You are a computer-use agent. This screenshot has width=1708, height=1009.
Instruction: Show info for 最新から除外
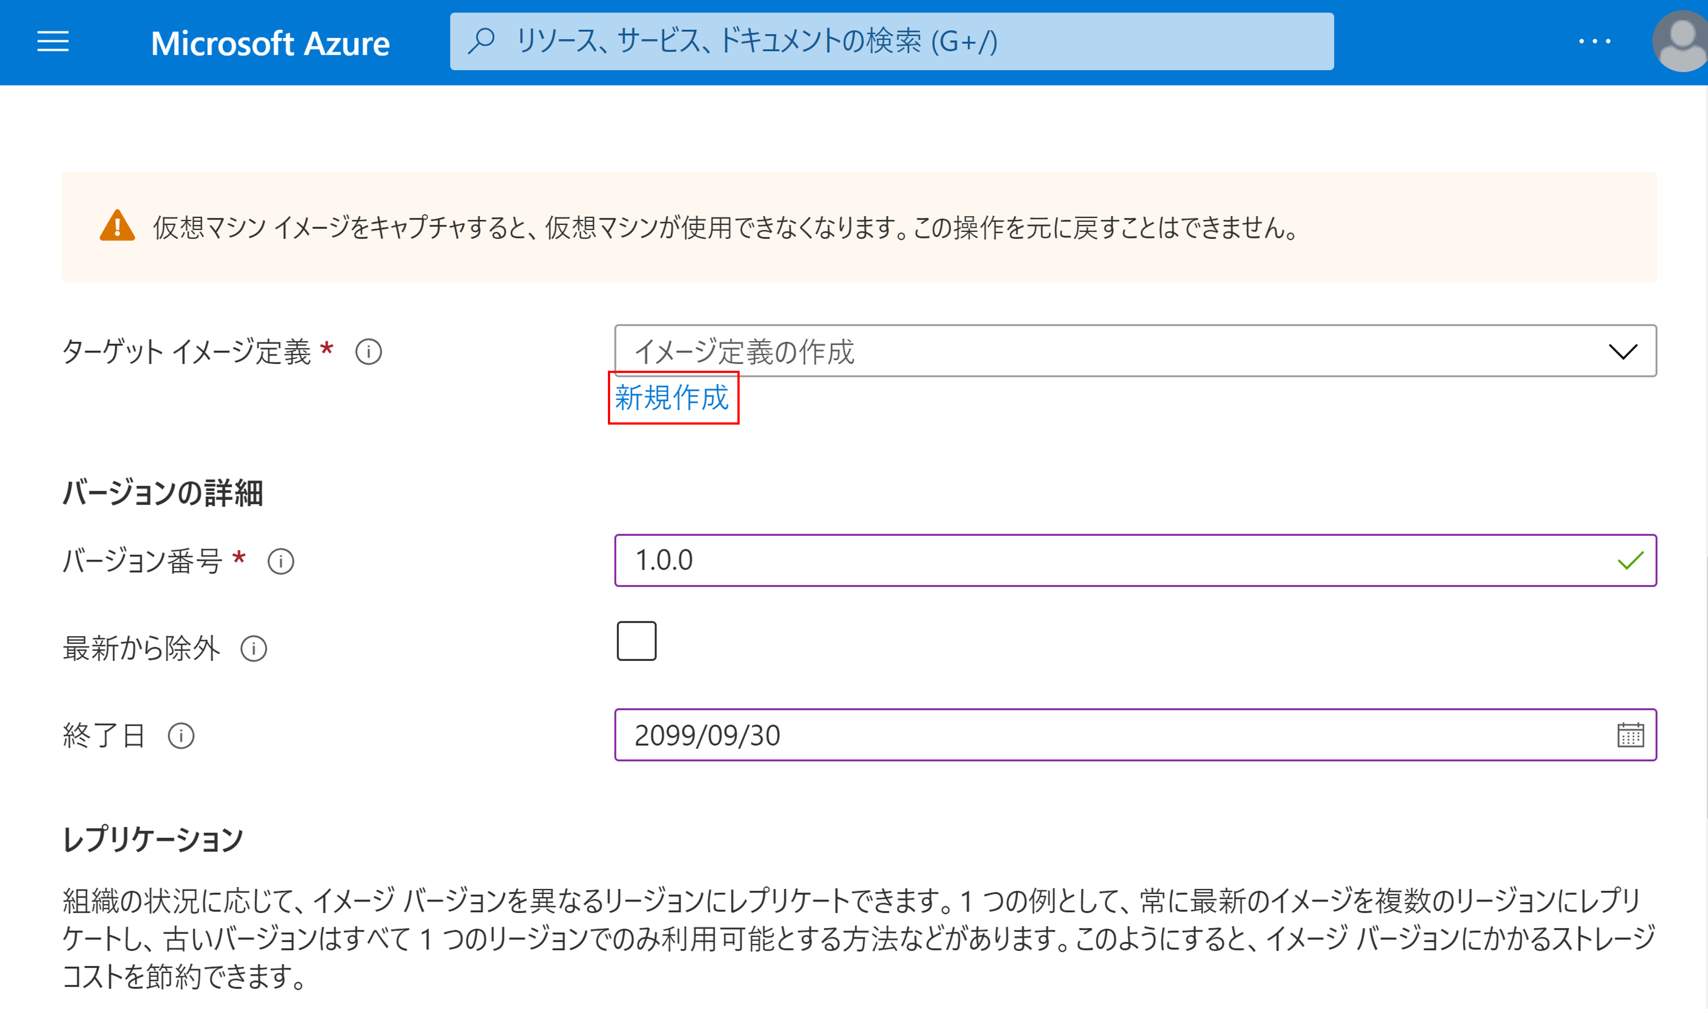point(254,648)
